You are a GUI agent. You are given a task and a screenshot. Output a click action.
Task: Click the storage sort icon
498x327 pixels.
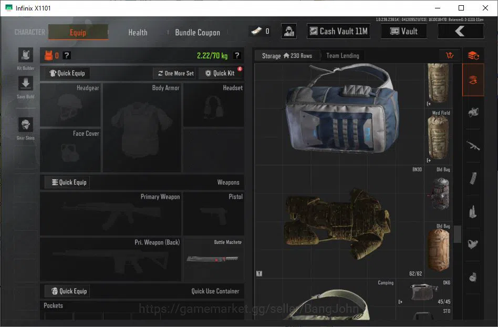tap(450, 56)
